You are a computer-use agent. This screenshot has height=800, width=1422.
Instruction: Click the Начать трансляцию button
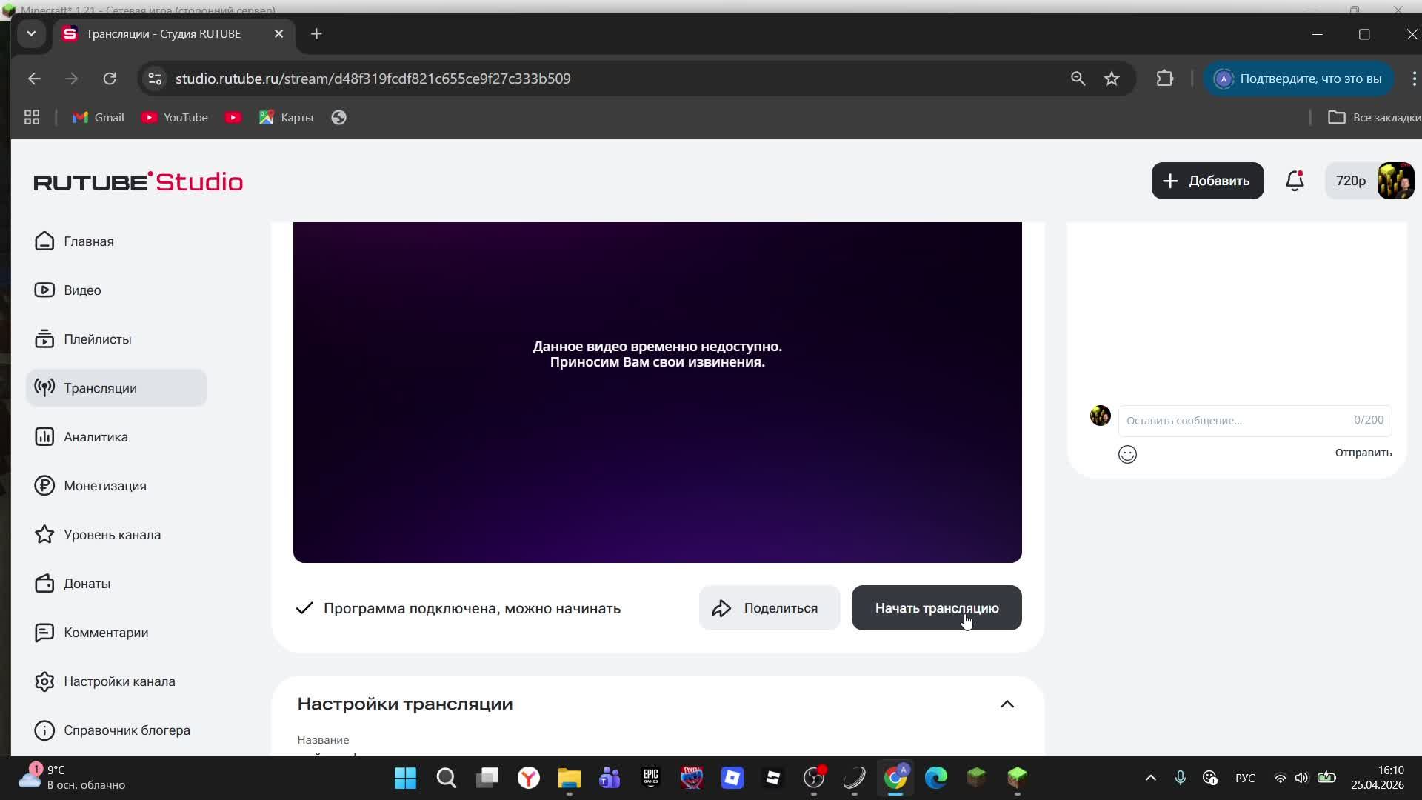pyautogui.click(x=936, y=607)
